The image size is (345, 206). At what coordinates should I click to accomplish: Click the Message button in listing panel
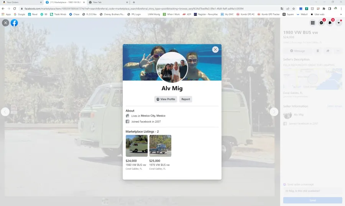coord(297,51)
